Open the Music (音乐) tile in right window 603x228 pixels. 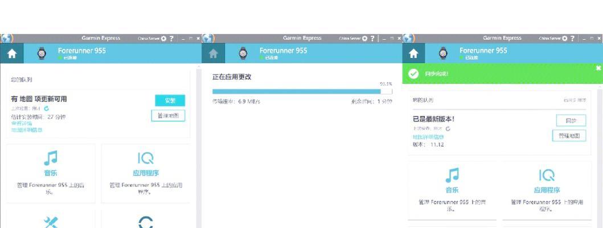coord(452,190)
